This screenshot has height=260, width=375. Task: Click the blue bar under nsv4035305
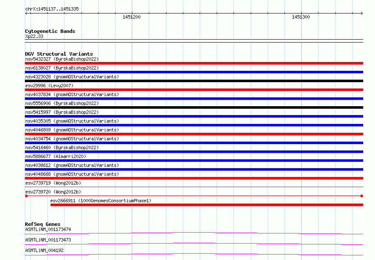coord(194,125)
